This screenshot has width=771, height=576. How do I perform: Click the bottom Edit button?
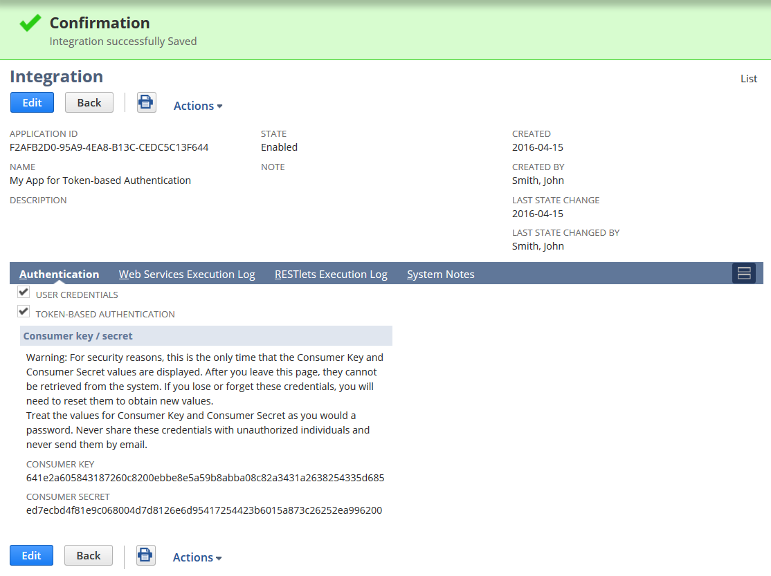click(31, 554)
